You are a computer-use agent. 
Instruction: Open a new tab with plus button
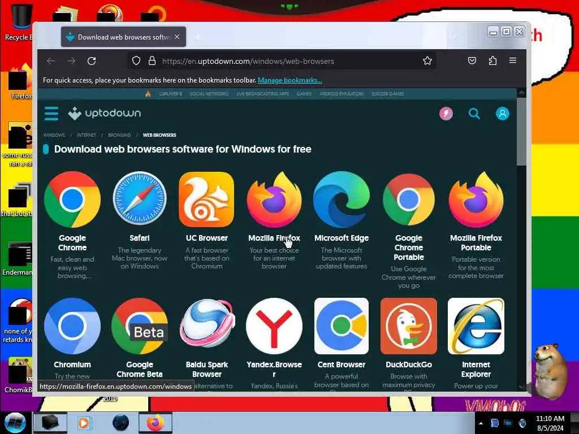198,37
